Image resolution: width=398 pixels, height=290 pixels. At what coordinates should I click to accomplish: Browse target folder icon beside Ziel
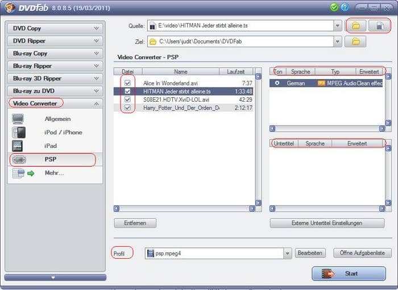355,42
